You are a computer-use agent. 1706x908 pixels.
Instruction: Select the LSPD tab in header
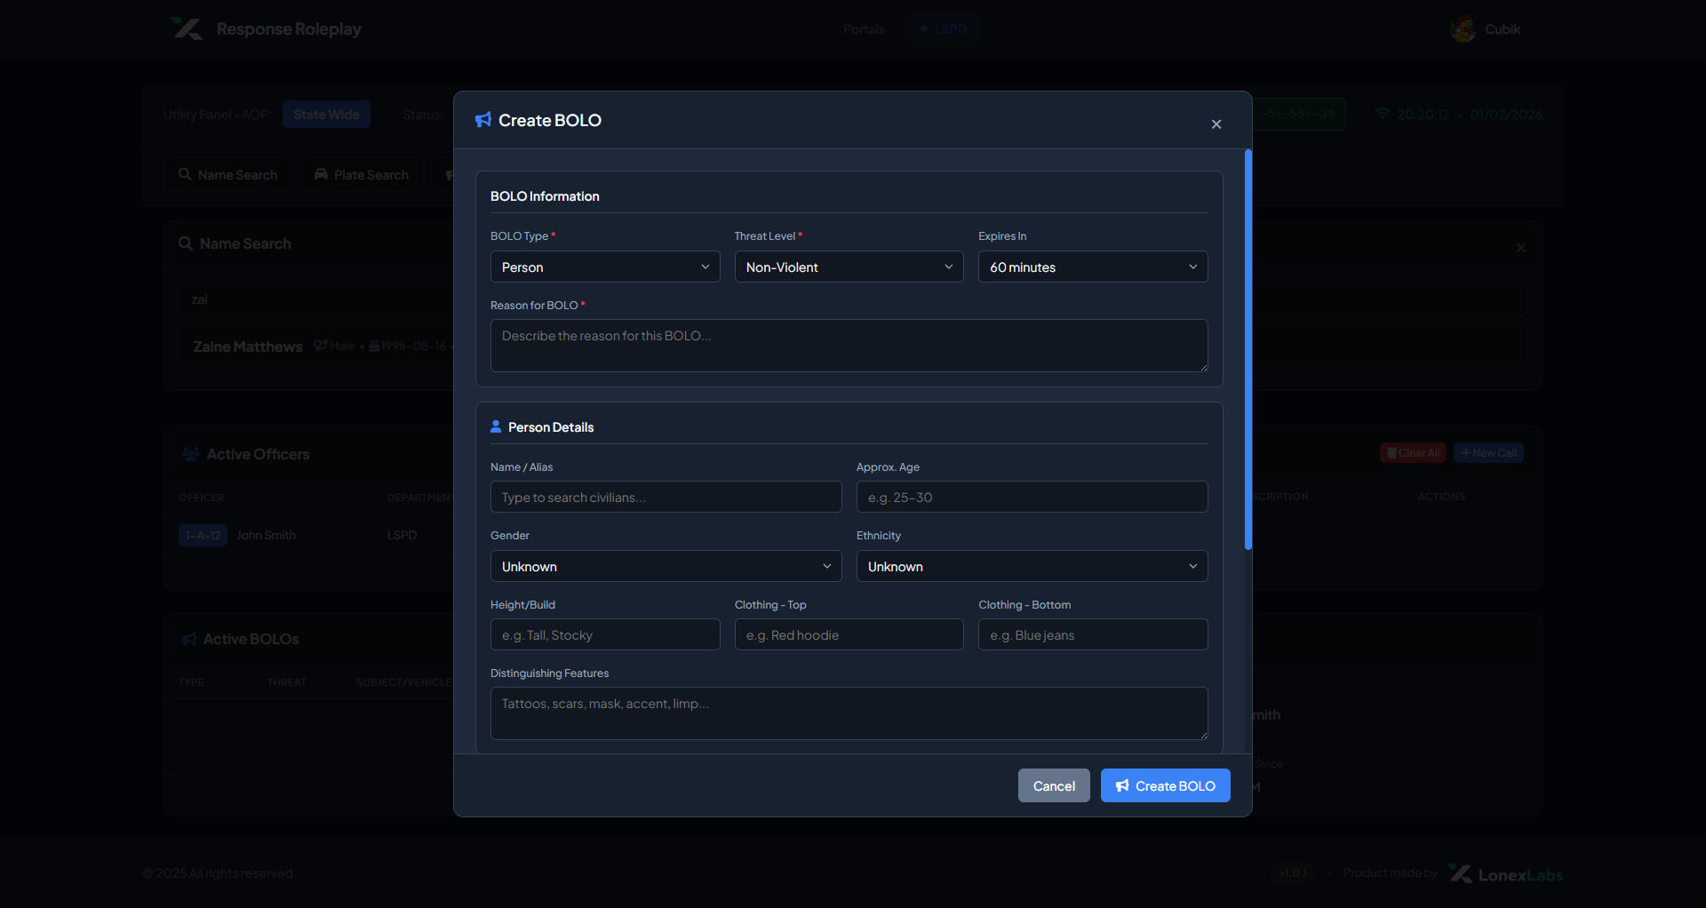coord(943,29)
